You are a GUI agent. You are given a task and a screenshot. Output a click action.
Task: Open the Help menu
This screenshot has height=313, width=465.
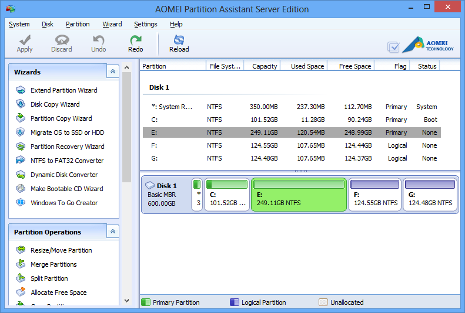click(x=176, y=24)
